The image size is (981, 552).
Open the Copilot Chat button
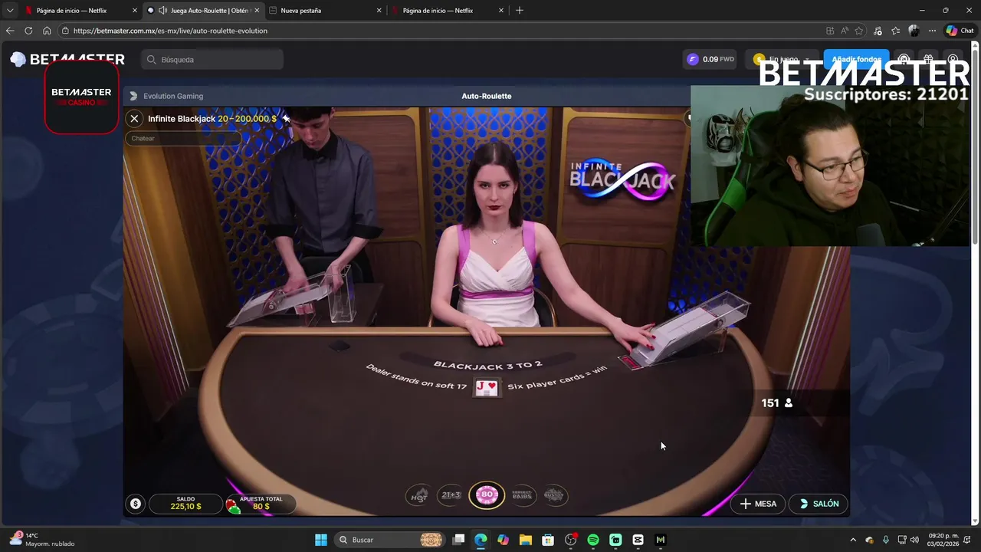coord(960,31)
